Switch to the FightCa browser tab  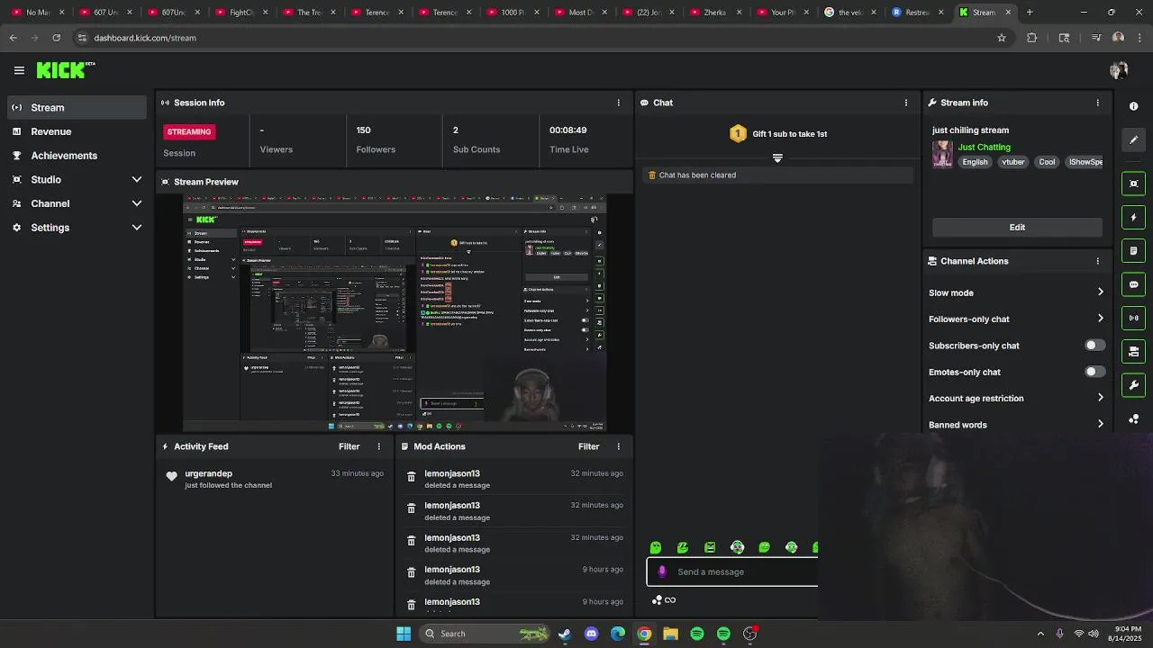241,13
